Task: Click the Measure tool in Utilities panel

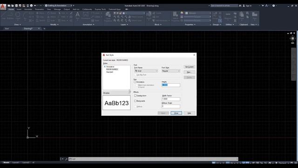Action: [x=228, y=15]
